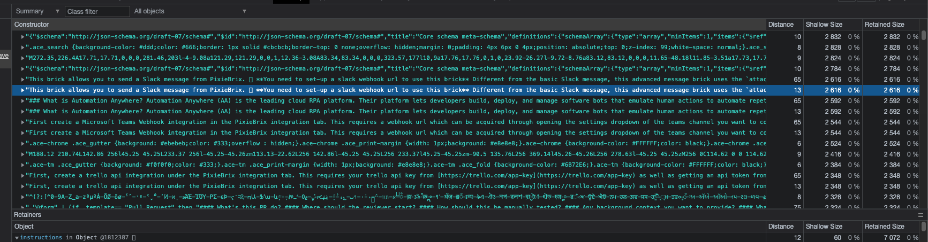This screenshot has height=242, width=928.
Task: Sort retainers by Object column header
Action: coord(389,227)
